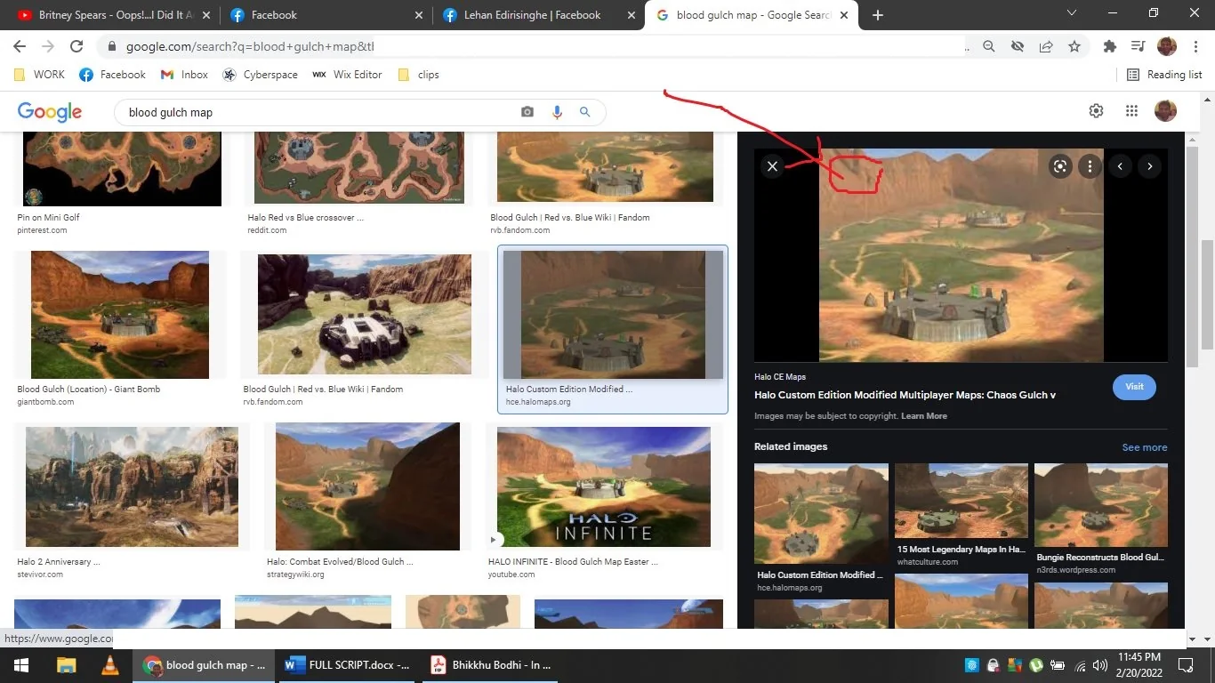
Task: Start voice search with the microphone icon
Action: pyautogui.click(x=557, y=112)
